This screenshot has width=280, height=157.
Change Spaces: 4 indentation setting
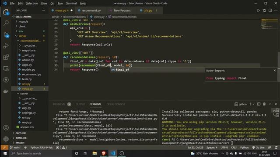tap(212, 147)
